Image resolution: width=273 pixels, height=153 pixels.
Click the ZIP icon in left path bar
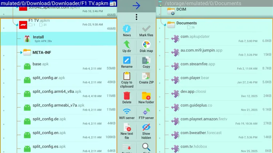point(113,3)
